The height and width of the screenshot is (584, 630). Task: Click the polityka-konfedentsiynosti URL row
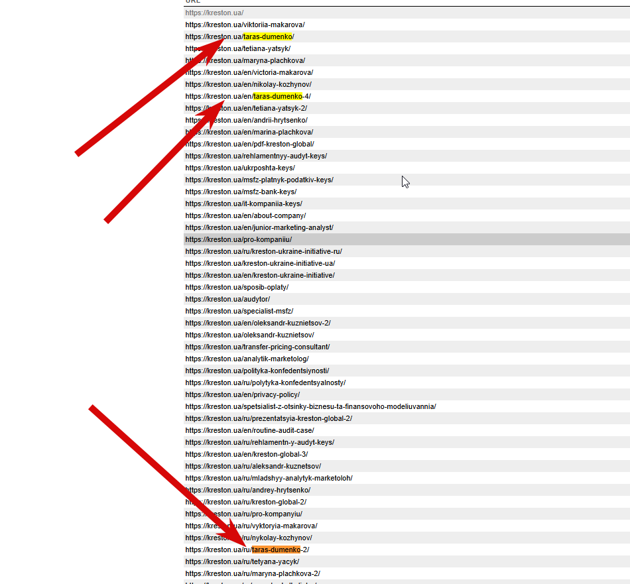[x=407, y=371]
